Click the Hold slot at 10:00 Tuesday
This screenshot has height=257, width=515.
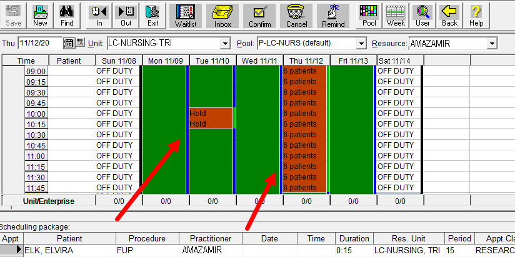point(211,113)
